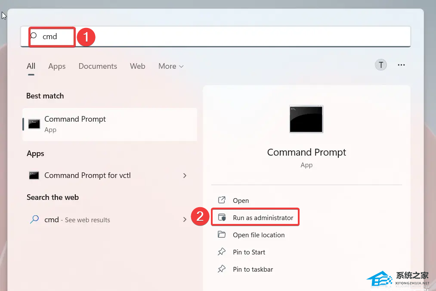Expand the More filter dropdown
Image resolution: width=436 pixels, height=291 pixels.
point(171,66)
